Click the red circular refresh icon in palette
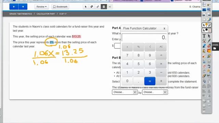 (204, 66)
